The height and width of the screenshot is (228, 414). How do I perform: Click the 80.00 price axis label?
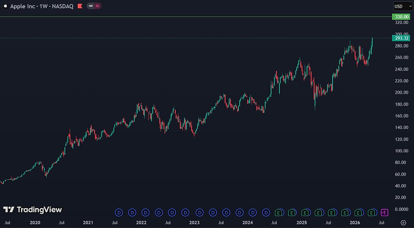pos(401,162)
